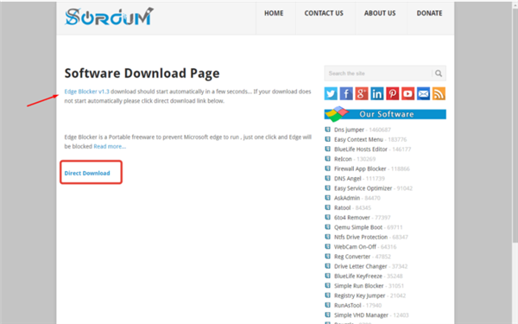Click the icon beside DNS Angel
Image resolution: width=518 pixels, height=324 pixels.
(328, 178)
